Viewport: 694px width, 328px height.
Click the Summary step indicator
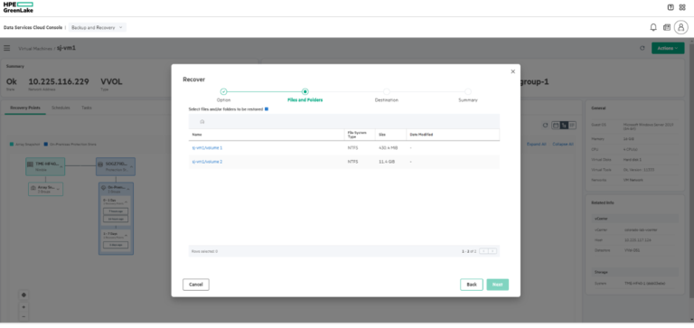468,91
